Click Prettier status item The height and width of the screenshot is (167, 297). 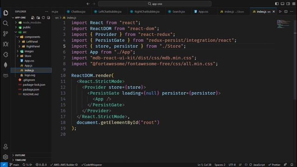coord(274,165)
